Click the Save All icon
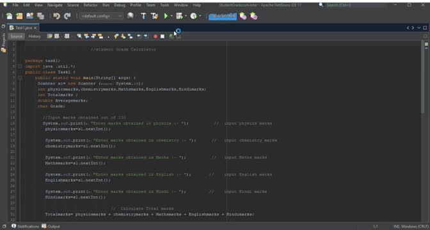This screenshot has height=230, width=430. coord(40,16)
